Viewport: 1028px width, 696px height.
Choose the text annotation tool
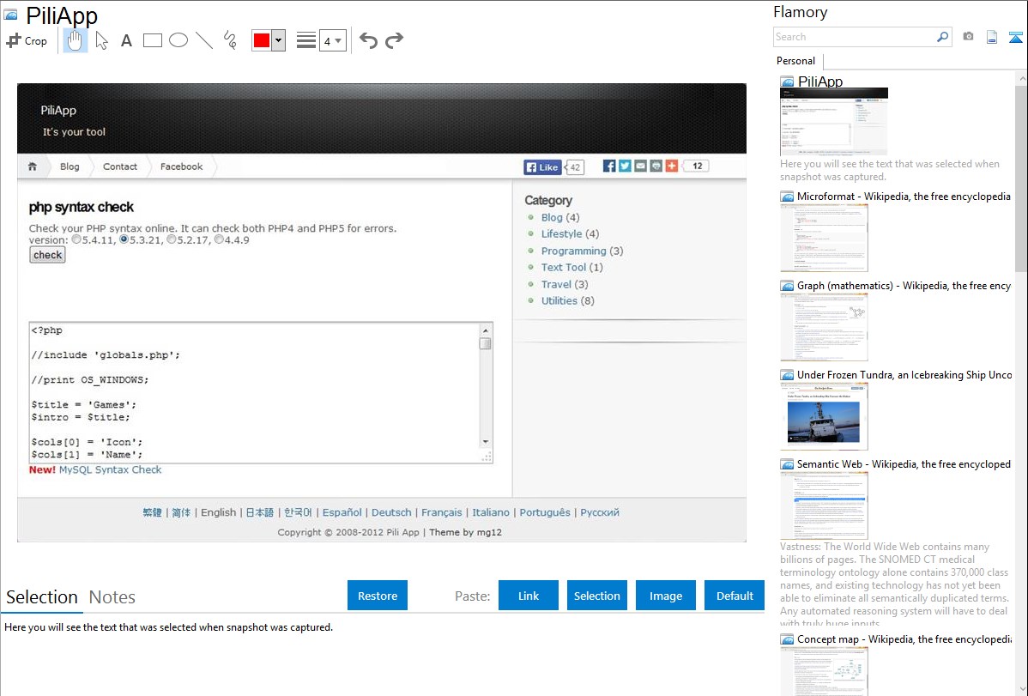point(126,40)
